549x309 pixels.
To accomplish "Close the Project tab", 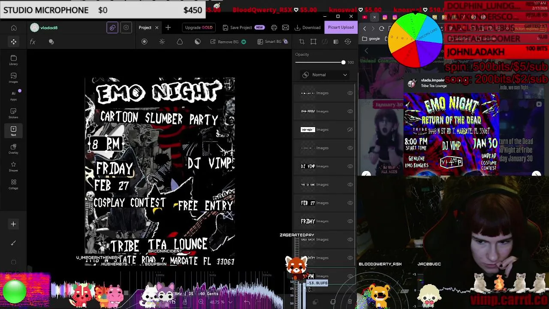I will (157, 27).
